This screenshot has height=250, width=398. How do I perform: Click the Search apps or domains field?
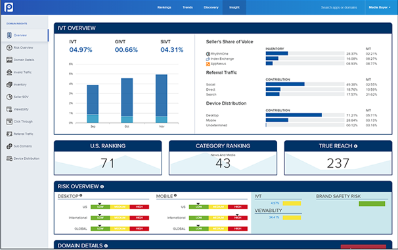[339, 7]
